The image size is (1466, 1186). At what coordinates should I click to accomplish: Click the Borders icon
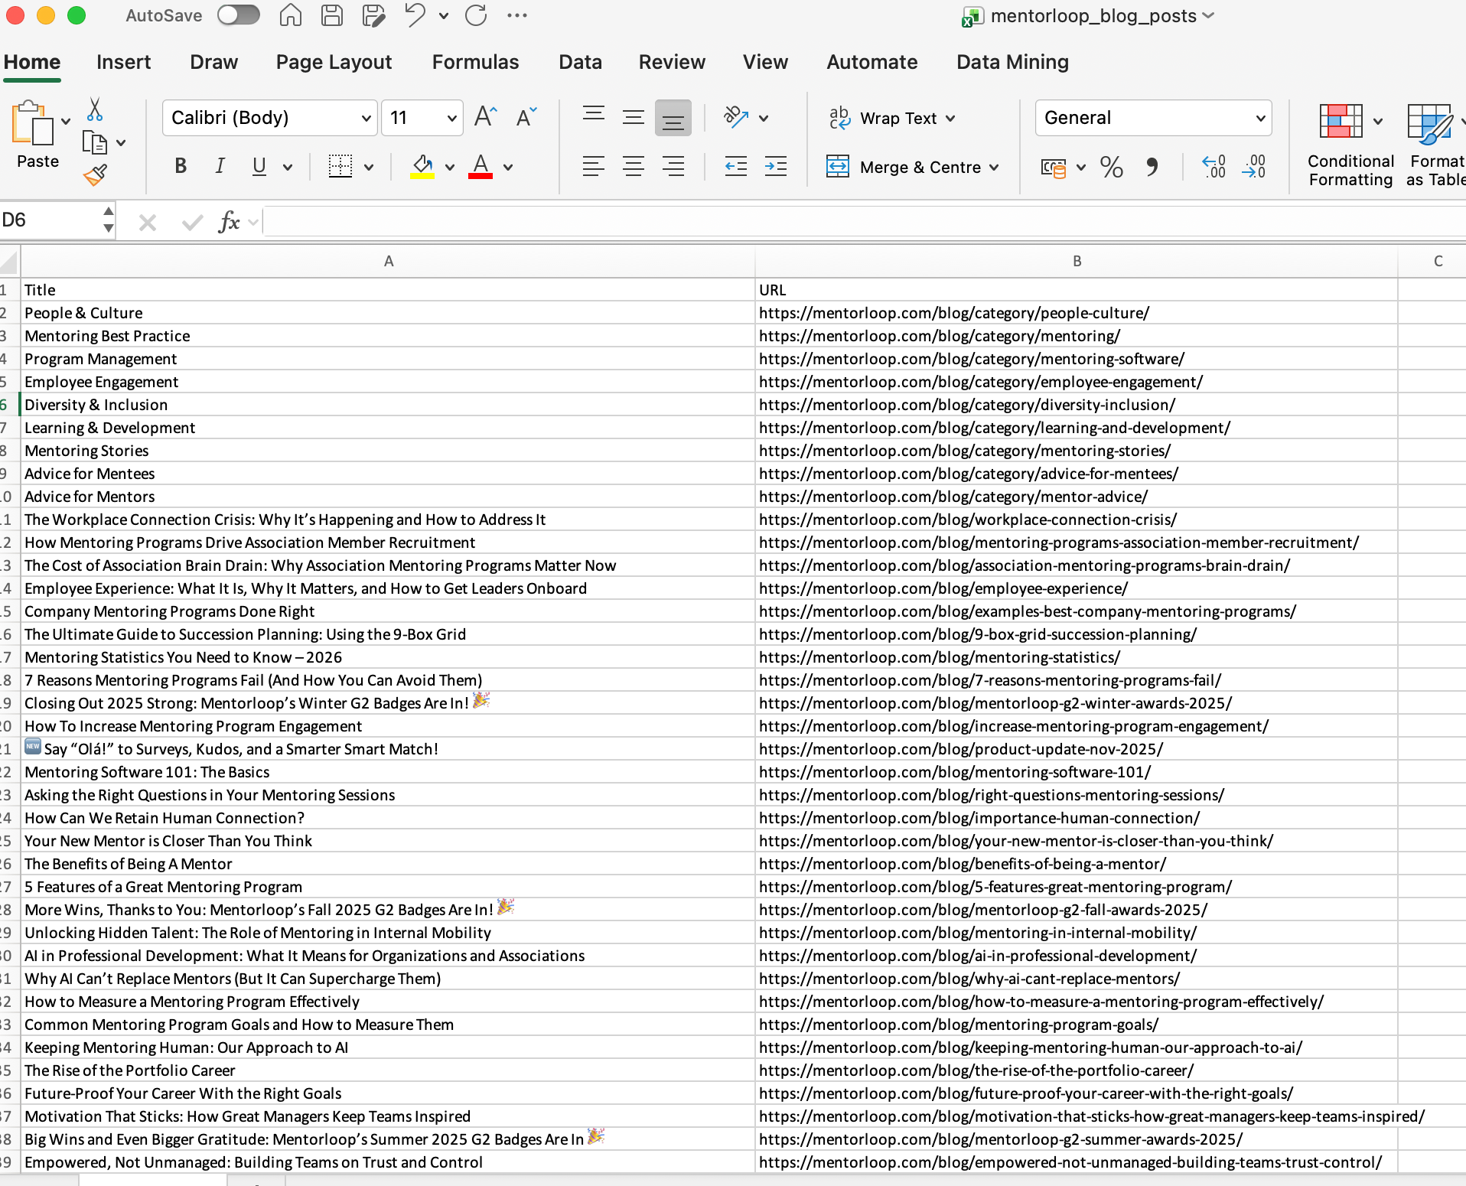(x=340, y=166)
